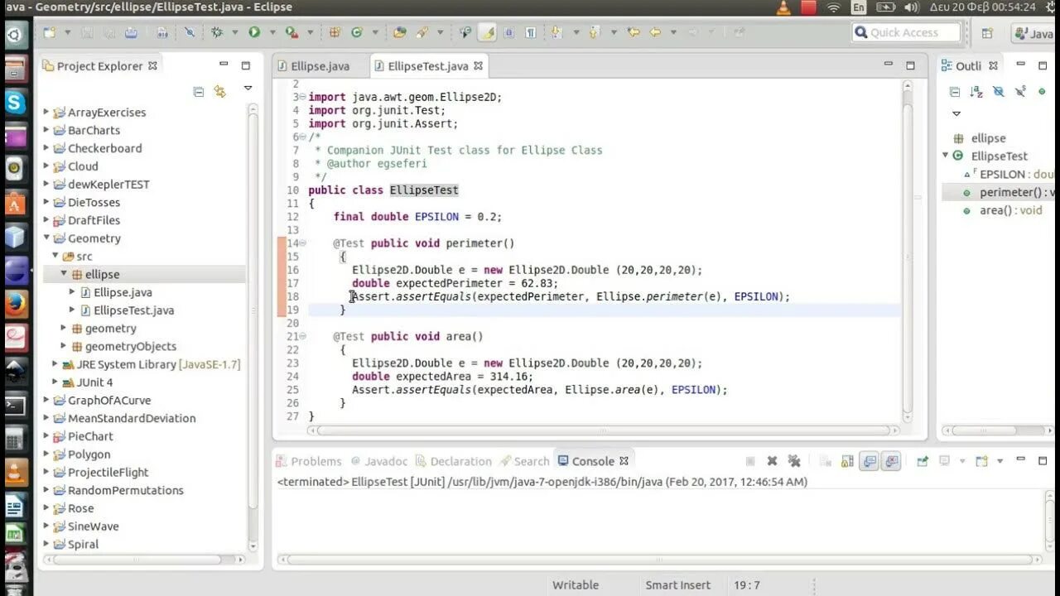
Task: Click the New file toolbar icon
Action: pyautogui.click(x=49, y=32)
